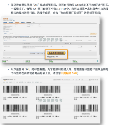The width and height of the screenshot is (115, 125).
Task: Click the green delete icon at the product row's end
Action: click(x=95, y=46)
